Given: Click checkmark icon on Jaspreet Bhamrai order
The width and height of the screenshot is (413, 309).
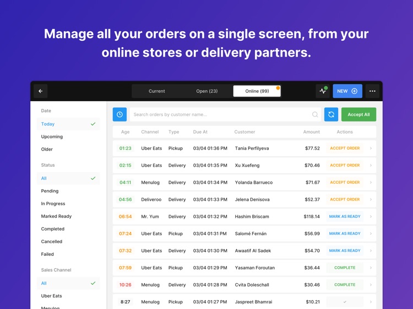Looking at the screenshot, I should pos(345,302).
